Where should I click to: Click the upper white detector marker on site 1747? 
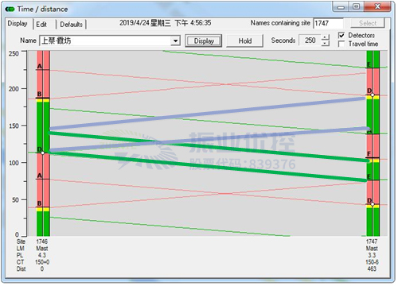pyautogui.click(x=373, y=95)
